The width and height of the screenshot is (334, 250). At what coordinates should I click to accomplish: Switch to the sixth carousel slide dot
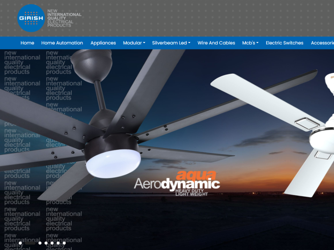tap(58, 243)
